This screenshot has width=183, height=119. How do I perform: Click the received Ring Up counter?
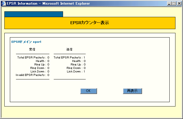(48, 65)
